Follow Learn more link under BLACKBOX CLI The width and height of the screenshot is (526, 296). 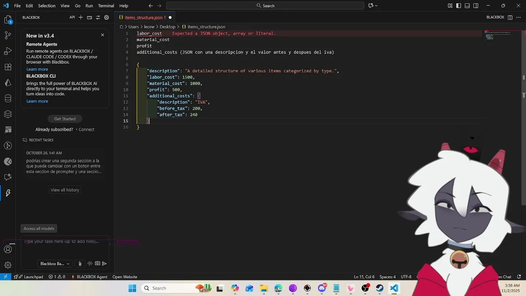click(37, 101)
